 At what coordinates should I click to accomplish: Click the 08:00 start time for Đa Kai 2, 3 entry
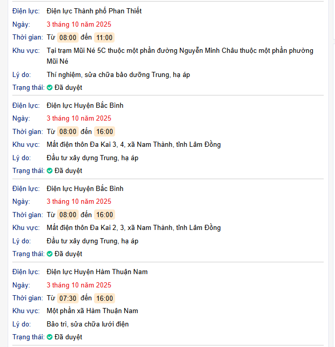[x=68, y=215]
